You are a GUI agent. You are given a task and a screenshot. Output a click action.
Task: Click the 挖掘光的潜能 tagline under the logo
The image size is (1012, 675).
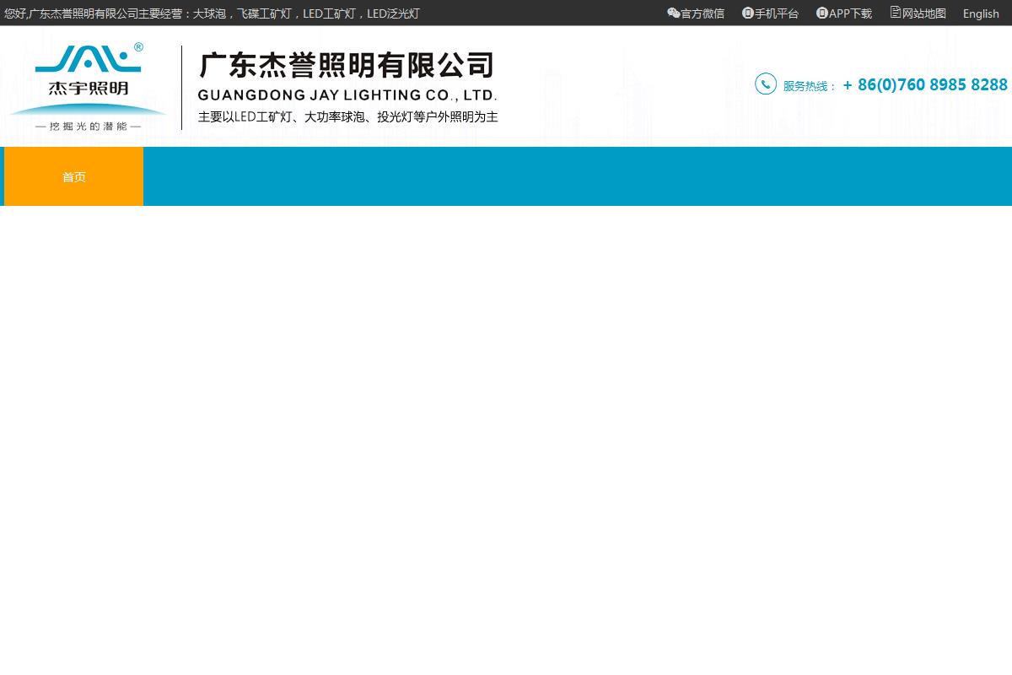[x=88, y=126]
